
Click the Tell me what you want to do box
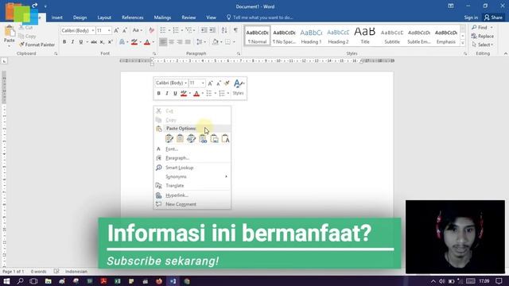point(260,17)
